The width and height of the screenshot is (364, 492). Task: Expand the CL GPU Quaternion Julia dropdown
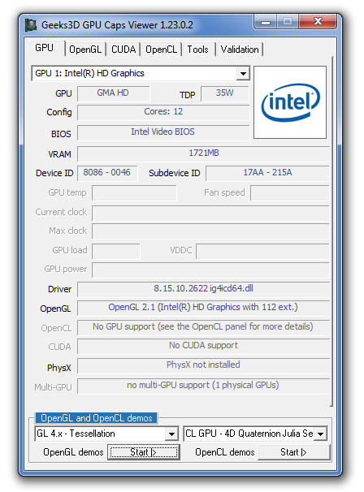320,434
